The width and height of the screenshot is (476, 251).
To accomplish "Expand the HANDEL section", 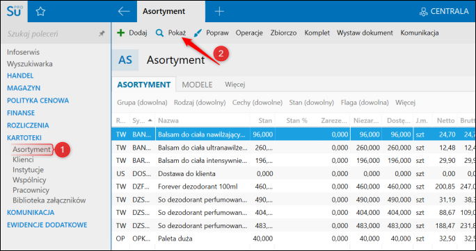I will (x=20, y=76).
